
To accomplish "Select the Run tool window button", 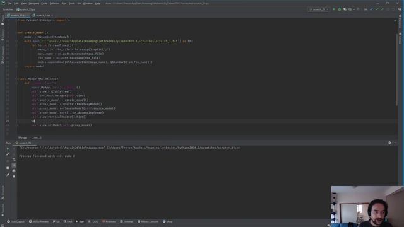I will (x=80, y=221).
